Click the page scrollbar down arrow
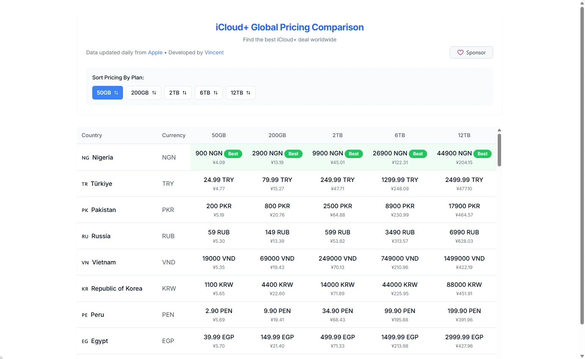The height and width of the screenshot is (359, 585). pyautogui.click(x=582, y=356)
